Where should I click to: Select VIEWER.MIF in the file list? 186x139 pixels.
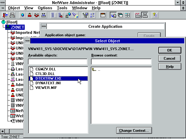58,87
